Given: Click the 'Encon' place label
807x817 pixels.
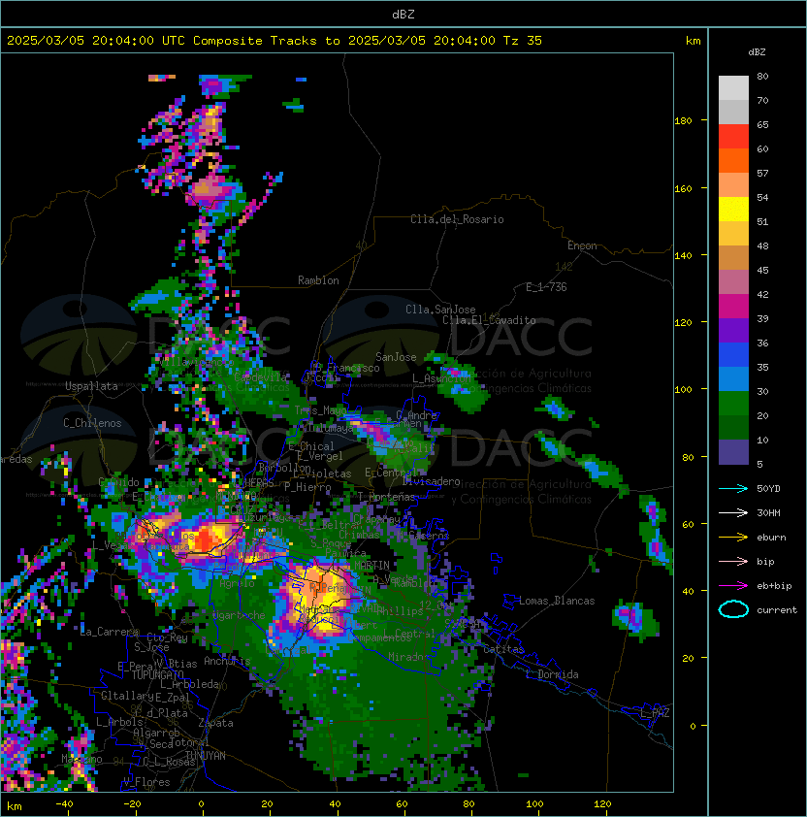Looking at the screenshot, I should (x=582, y=245).
